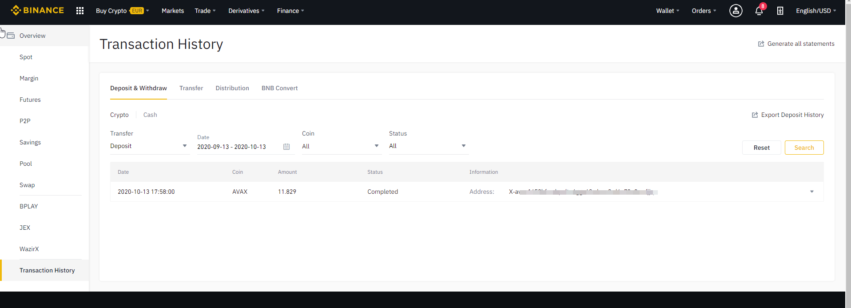Click the Binance logo
Screen dimensions: 851x308
[x=38, y=10]
